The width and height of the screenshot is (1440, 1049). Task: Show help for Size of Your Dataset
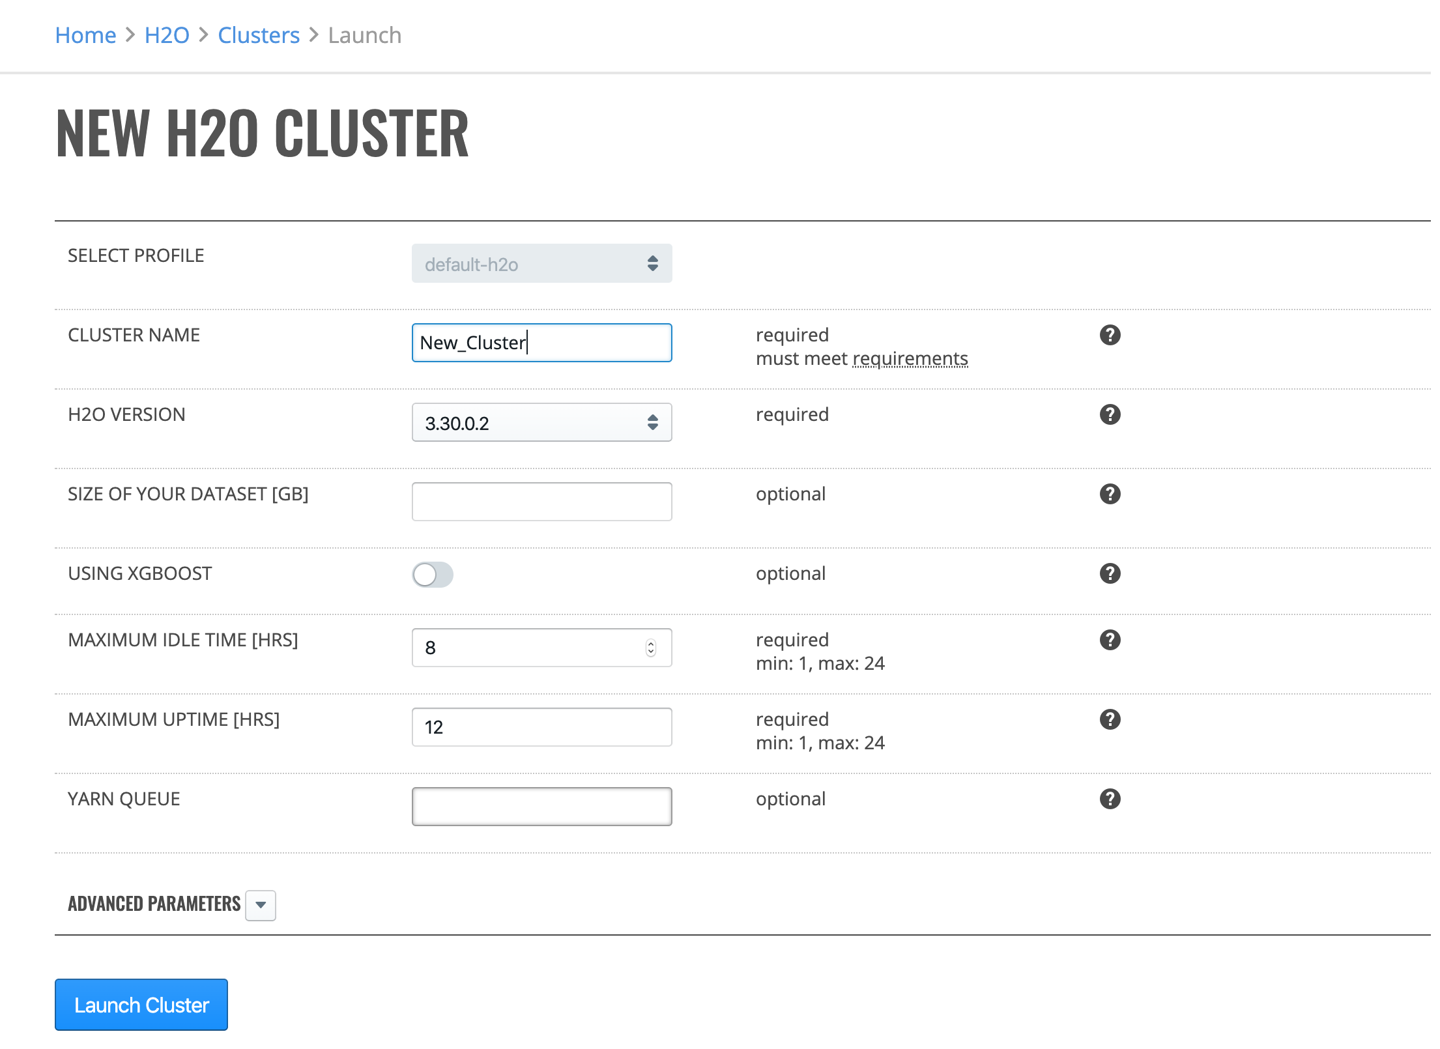pyautogui.click(x=1110, y=494)
